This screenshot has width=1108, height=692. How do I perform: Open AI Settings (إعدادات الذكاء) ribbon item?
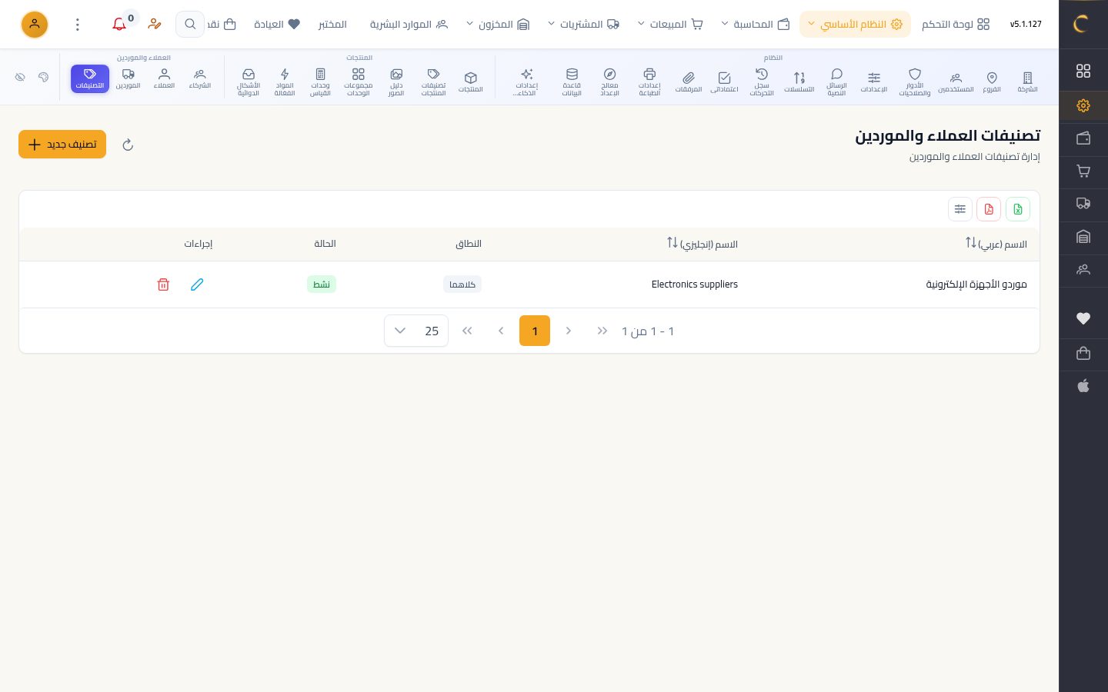coord(526,82)
